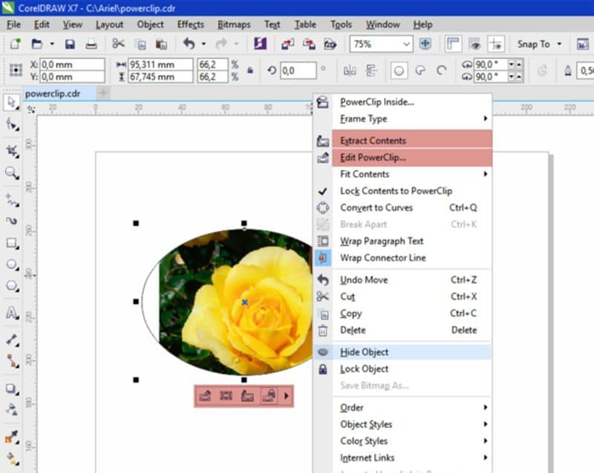Select the Polygon tool
This screenshot has height=473, width=594.
pos(11,285)
